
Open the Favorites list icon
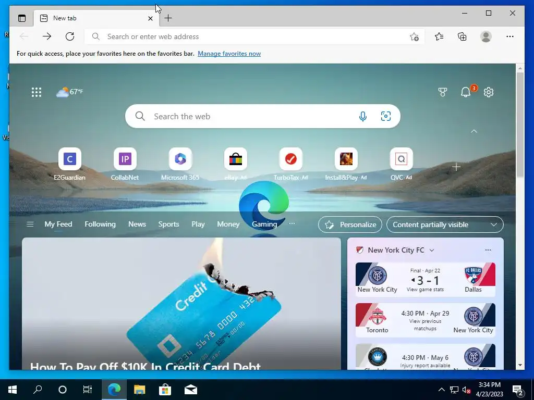(439, 36)
